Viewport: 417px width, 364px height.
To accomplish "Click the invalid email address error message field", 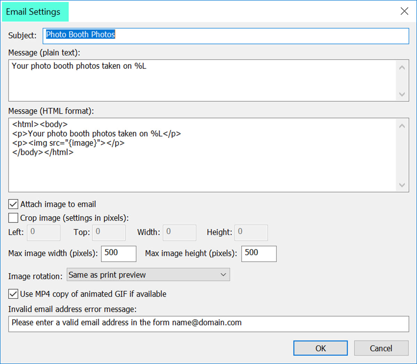I will click(x=208, y=324).
